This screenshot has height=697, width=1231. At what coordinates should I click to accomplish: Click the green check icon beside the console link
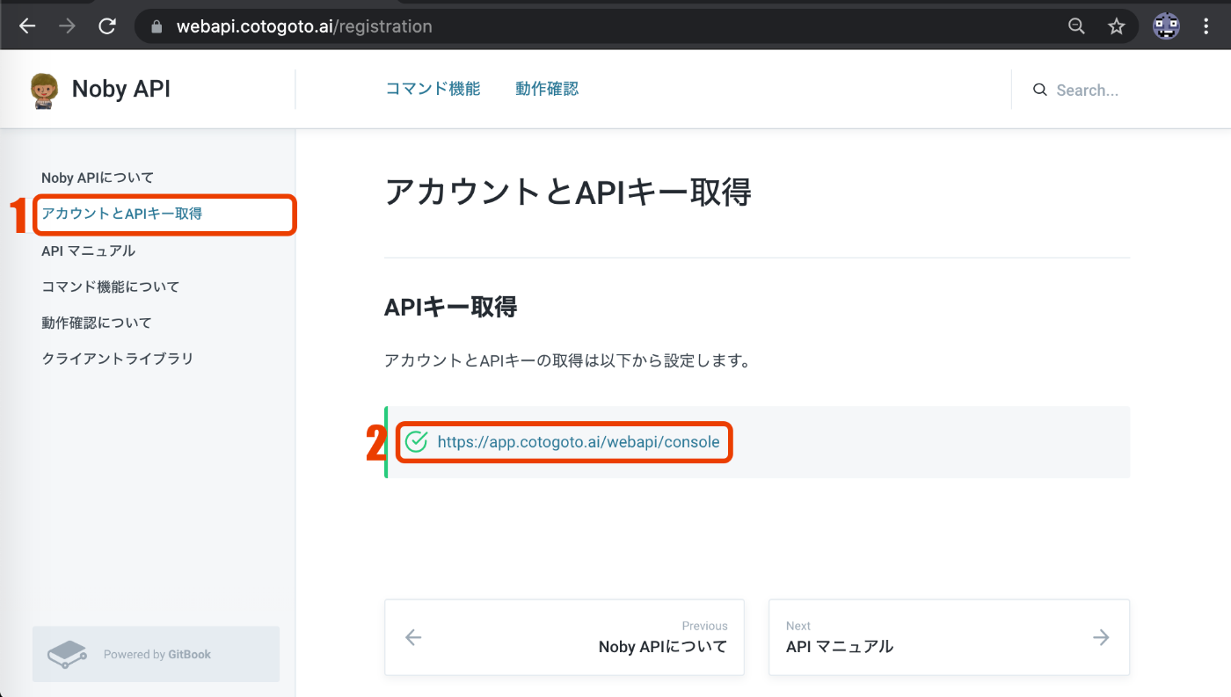[416, 441]
